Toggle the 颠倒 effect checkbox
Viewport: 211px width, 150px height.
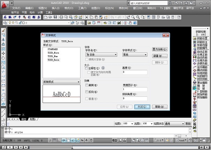point(86,85)
